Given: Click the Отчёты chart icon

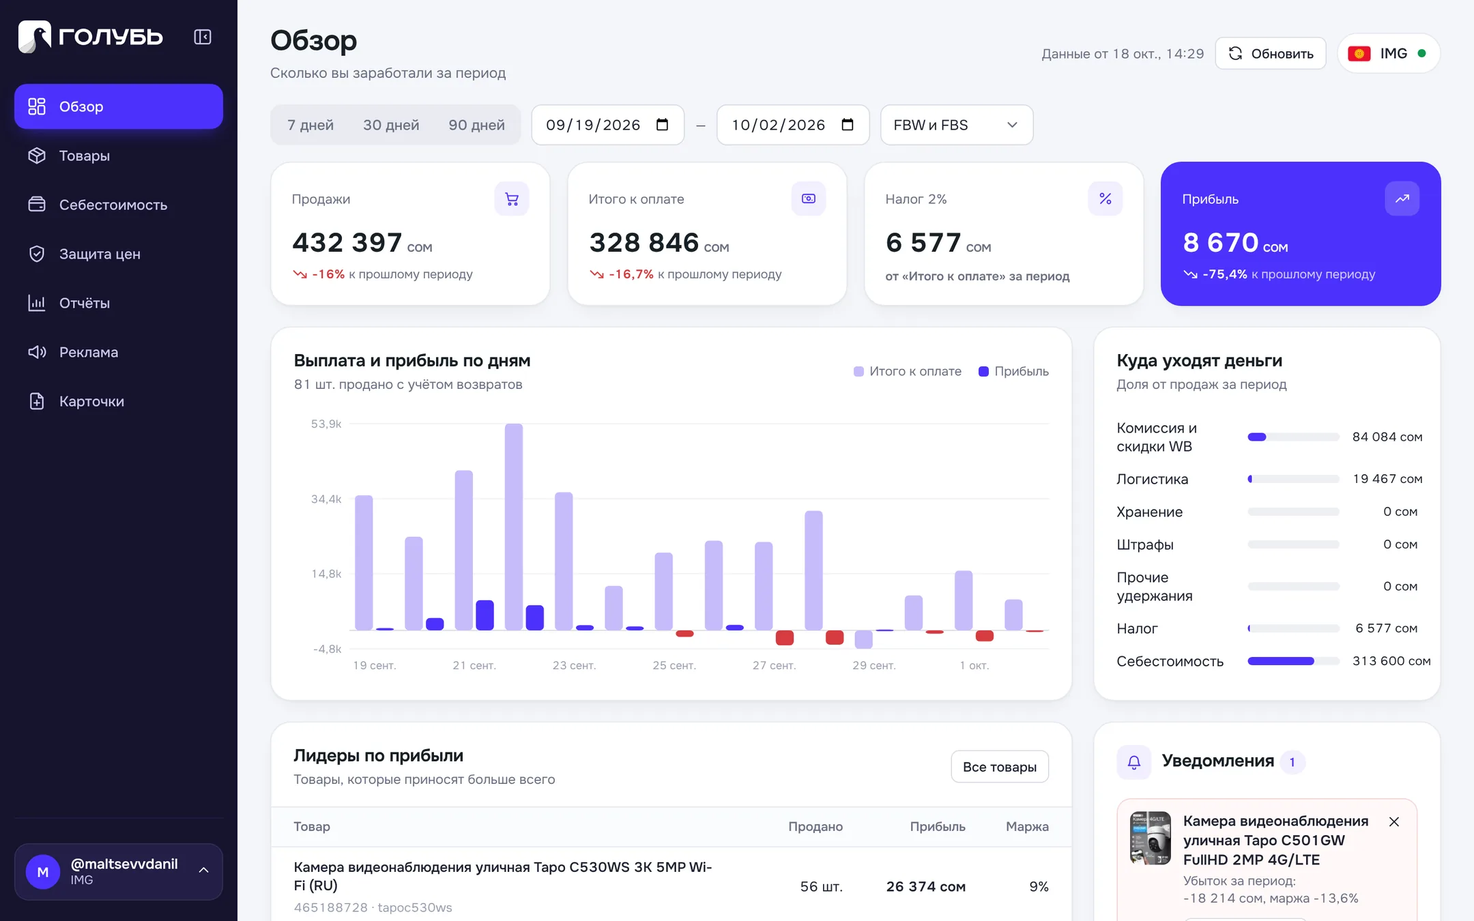Looking at the screenshot, I should (x=37, y=303).
